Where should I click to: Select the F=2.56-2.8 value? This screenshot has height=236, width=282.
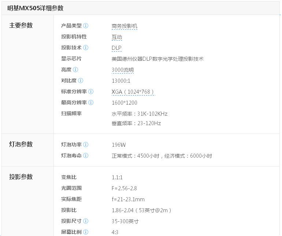coord(124,188)
